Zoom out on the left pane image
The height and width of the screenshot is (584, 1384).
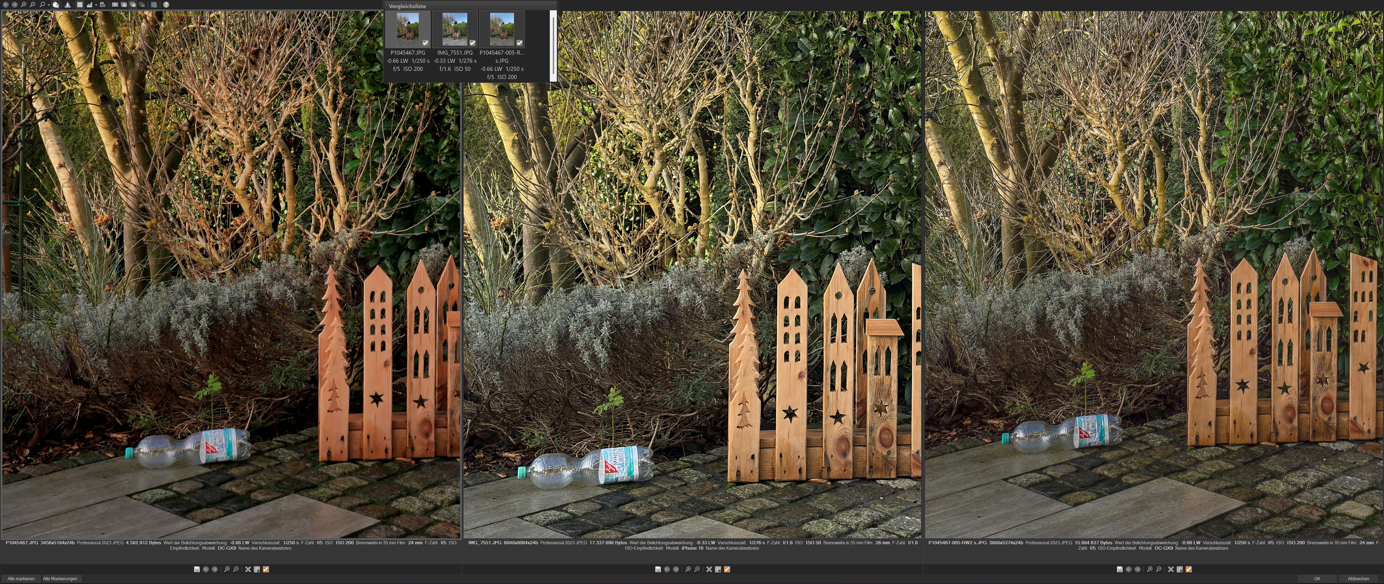click(235, 569)
